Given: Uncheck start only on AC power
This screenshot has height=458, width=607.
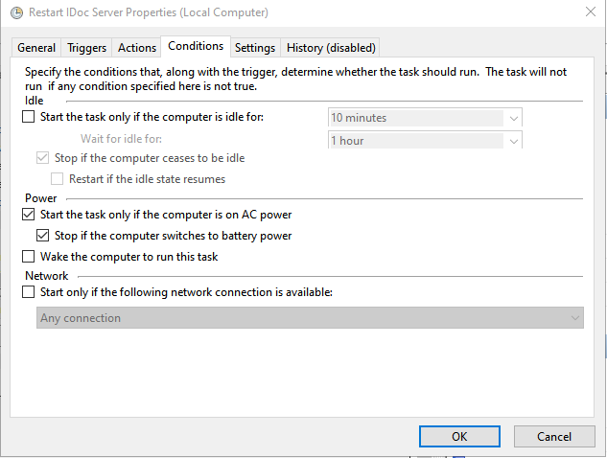Looking at the screenshot, I should tap(28, 216).
